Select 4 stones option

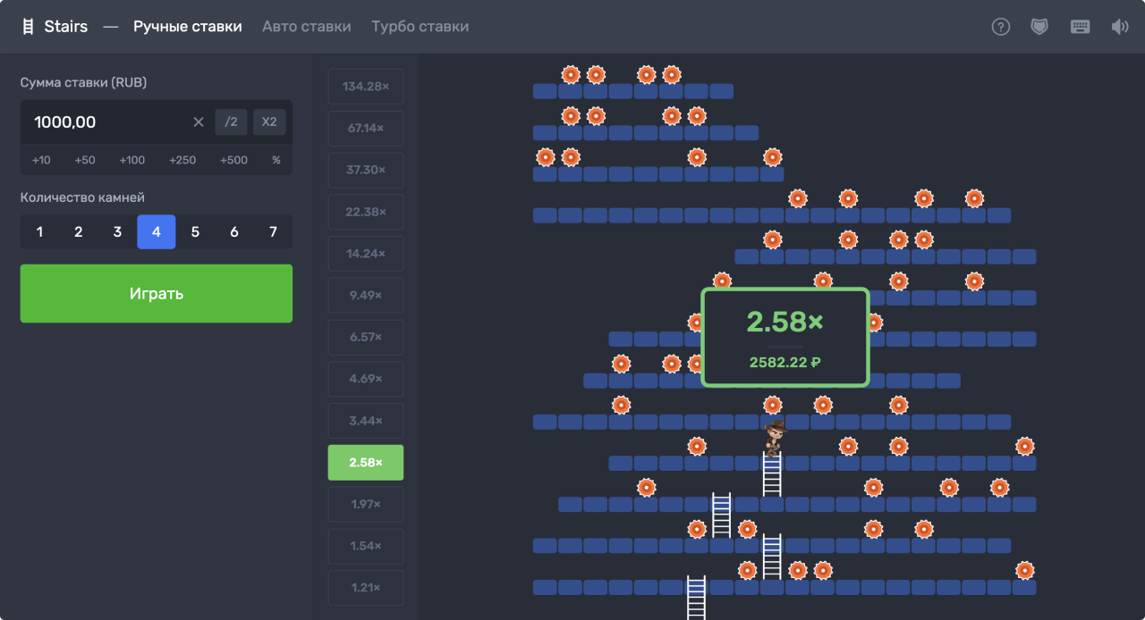(x=157, y=232)
